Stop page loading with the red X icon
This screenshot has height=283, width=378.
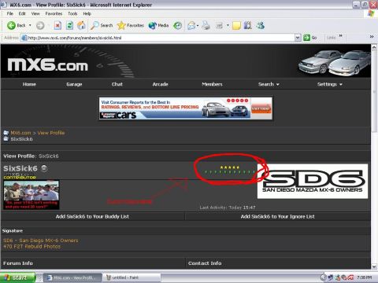tap(57, 25)
